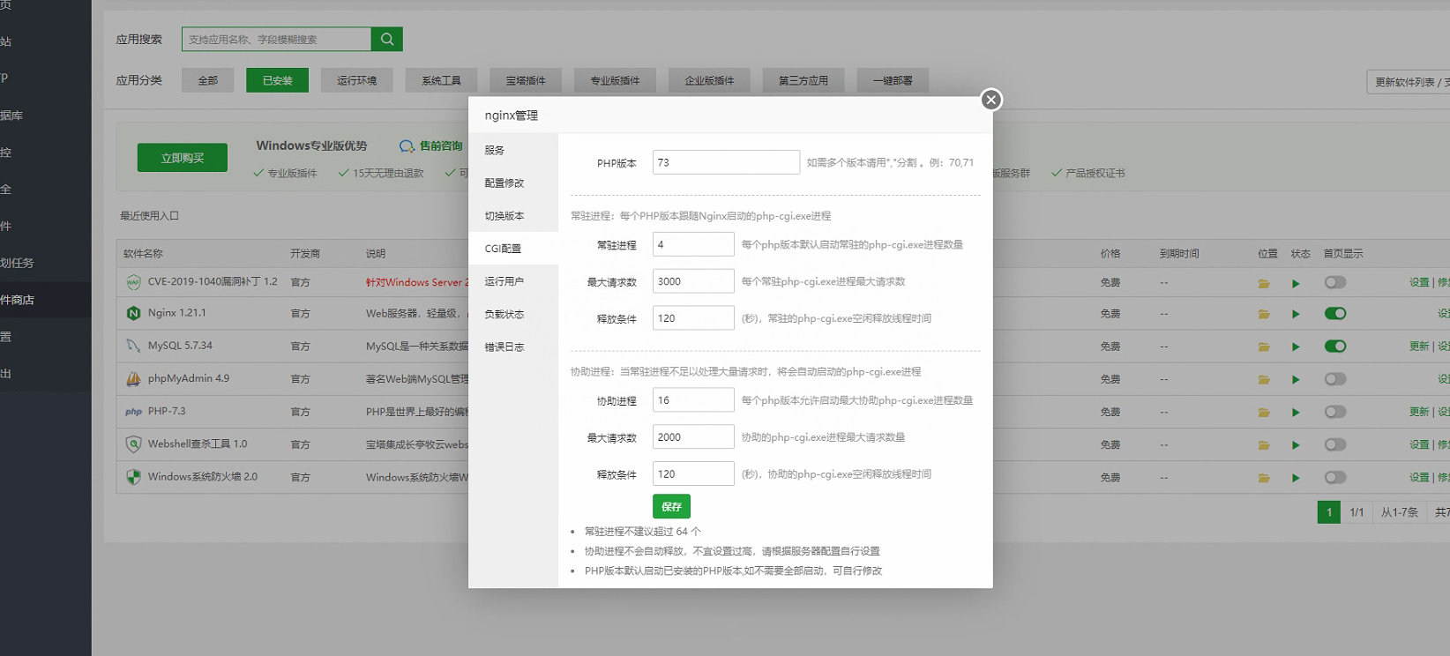The height and width of the screenshot is (656, 1450).
Task: Open the 负载状态 tab
Action: click(513, 314)
